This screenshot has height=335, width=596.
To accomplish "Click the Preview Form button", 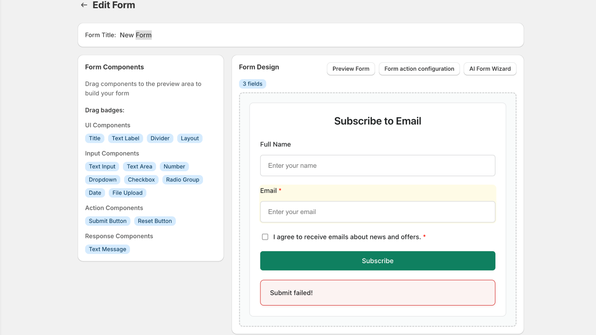I will coord(351,69).
